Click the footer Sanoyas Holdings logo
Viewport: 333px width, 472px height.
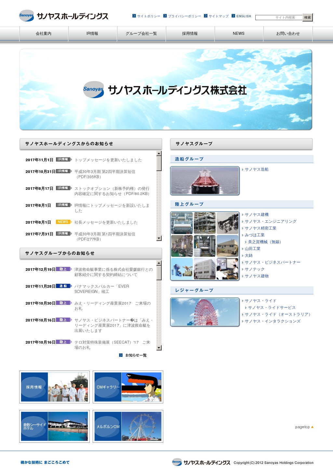(201, 462)
